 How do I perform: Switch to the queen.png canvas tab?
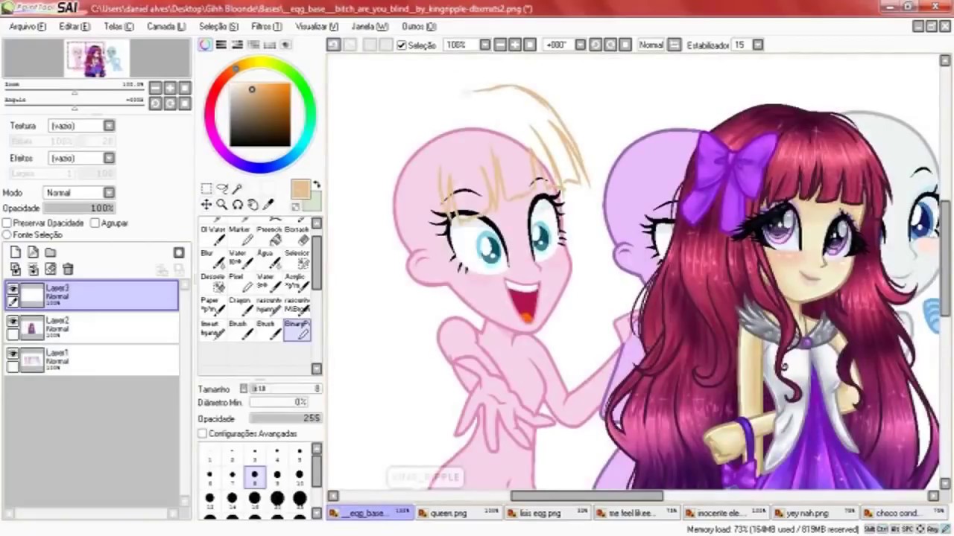(458, 513)
